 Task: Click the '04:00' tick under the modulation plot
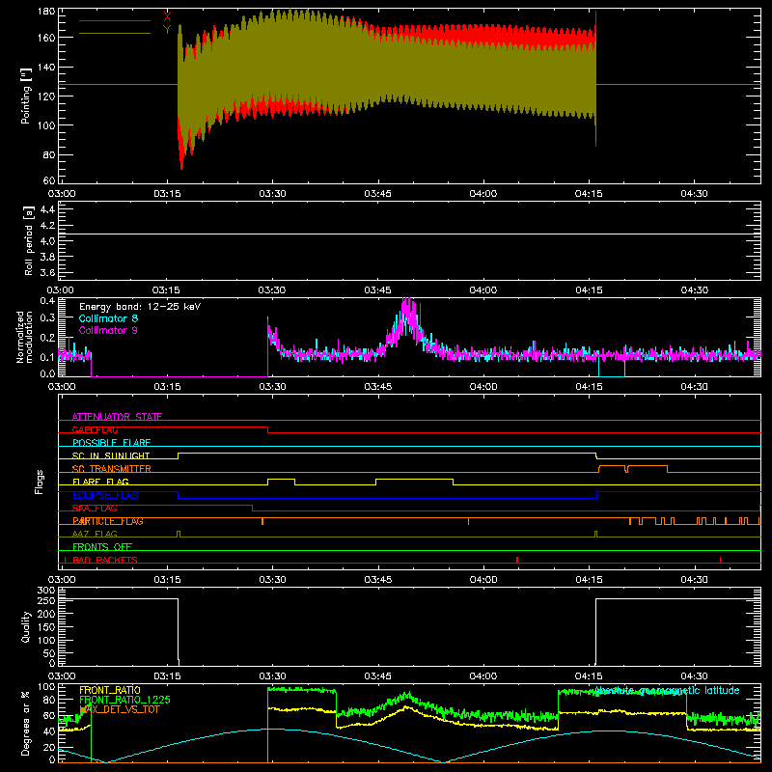click(483, 387)
